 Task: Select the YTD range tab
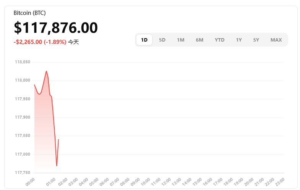pyautogui.click(x=219, y=40)
